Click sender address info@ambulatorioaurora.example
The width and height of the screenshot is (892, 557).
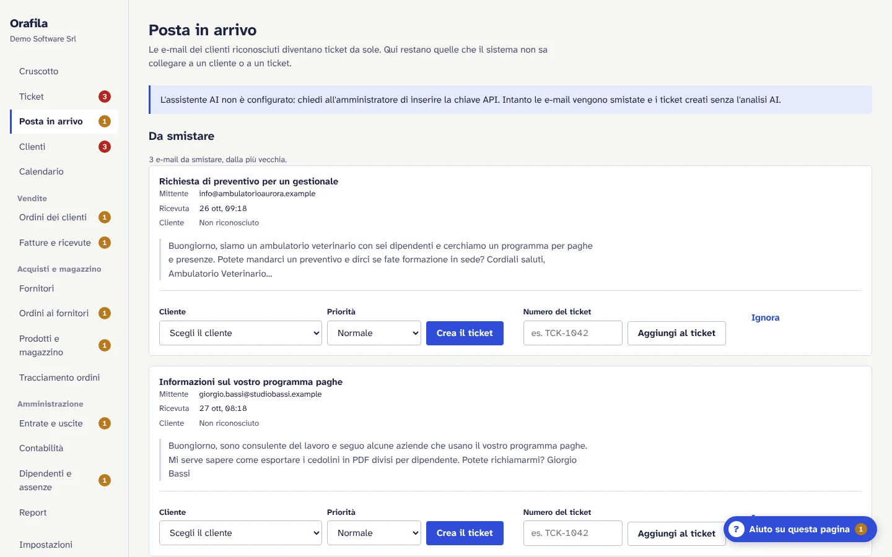tap(257, 194)
